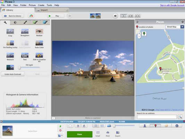Click Make a caption field
The height and width of the screenshot is (139, 185).
tap(93, 118)
